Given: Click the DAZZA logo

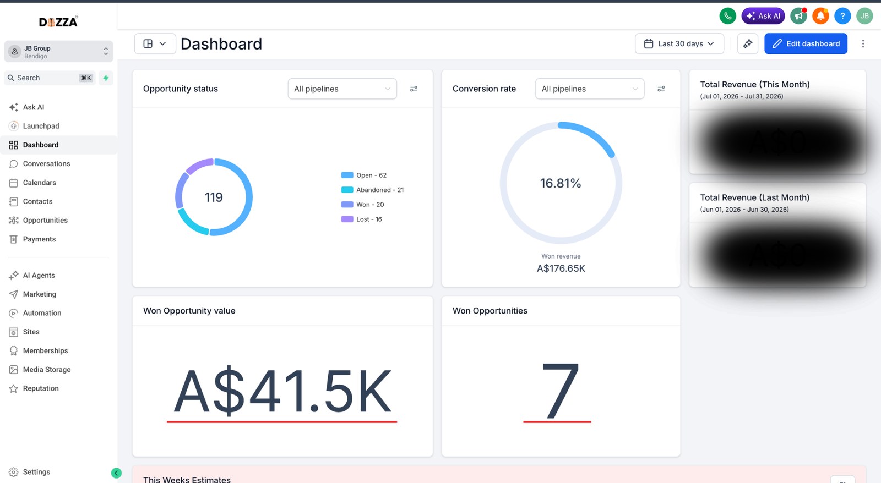Looking at the screenshot, I should (x=58, y=21).
